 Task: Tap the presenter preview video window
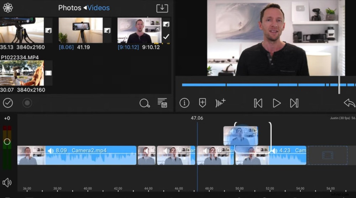coord(276,38)
